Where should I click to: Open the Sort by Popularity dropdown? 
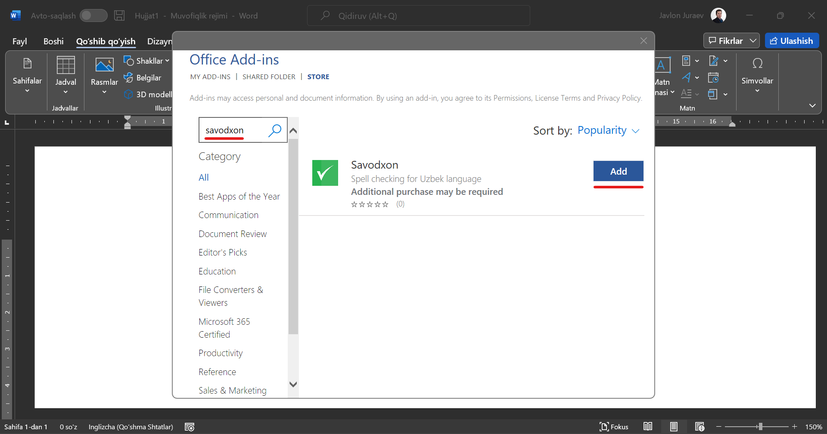608,130
